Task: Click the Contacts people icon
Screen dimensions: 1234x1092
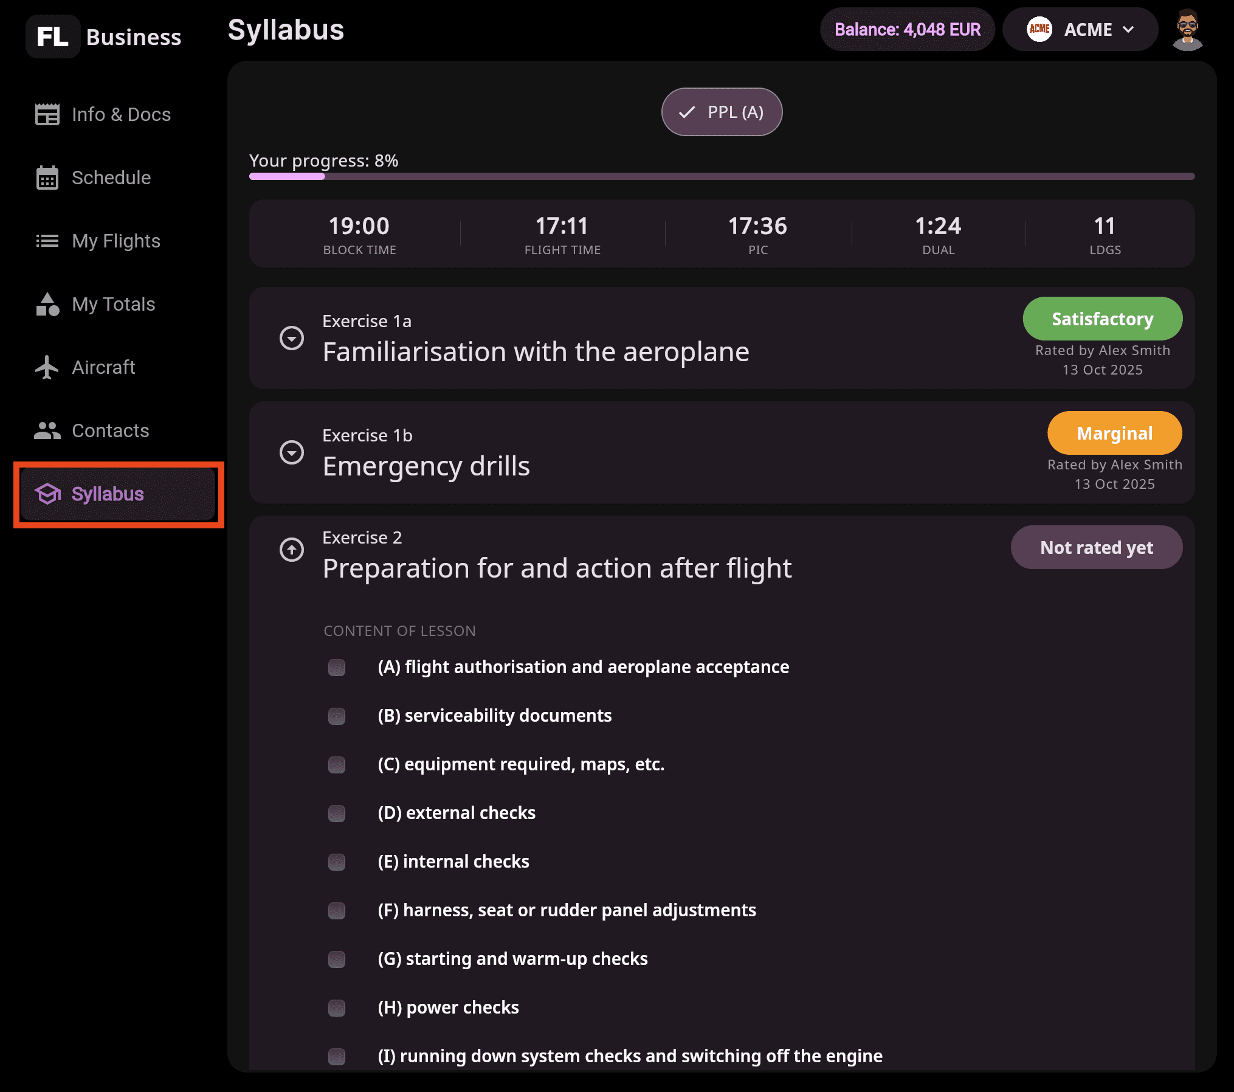Action: tap(47, 430)
